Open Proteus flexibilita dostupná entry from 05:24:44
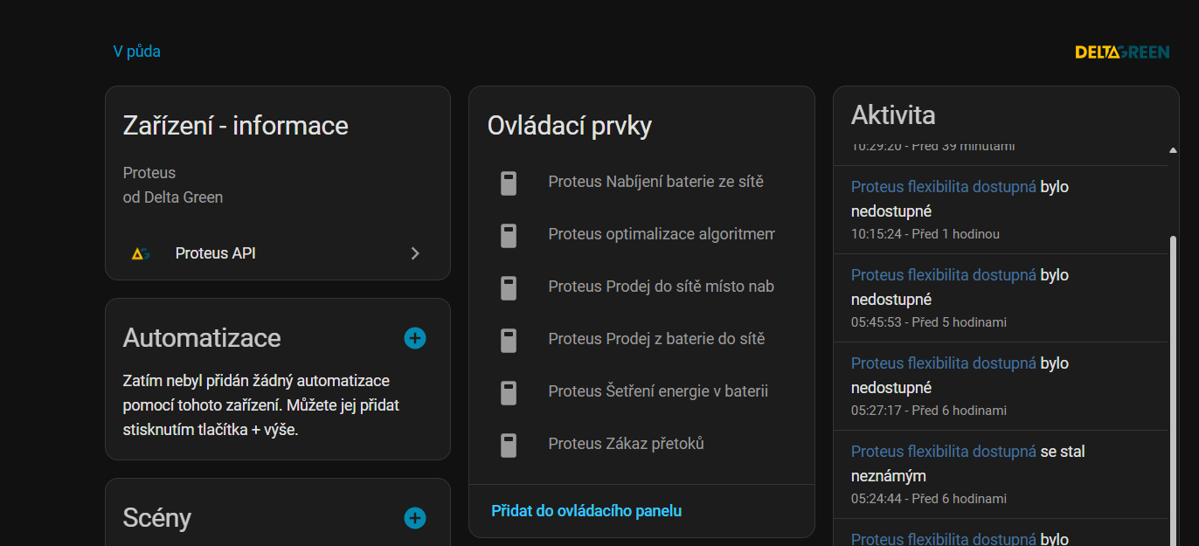Screen dimensions: 1199x546 tap(943, 452)
